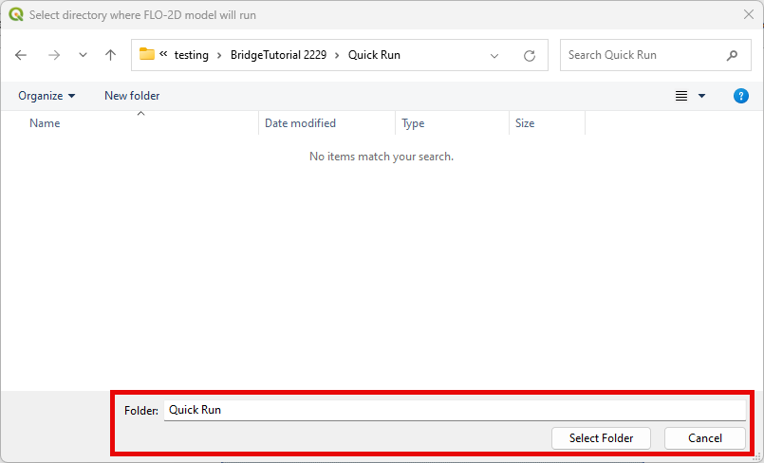Go up one folder level

pos(110,55)
